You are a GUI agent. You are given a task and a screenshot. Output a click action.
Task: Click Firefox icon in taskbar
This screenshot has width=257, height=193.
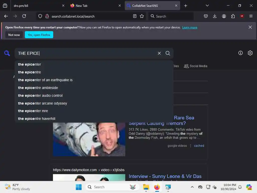(157, 187)
